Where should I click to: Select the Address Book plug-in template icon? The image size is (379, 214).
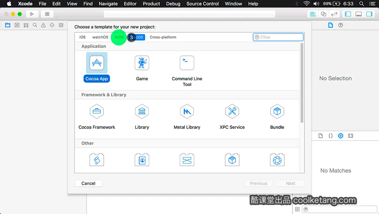tap(142, 160)
